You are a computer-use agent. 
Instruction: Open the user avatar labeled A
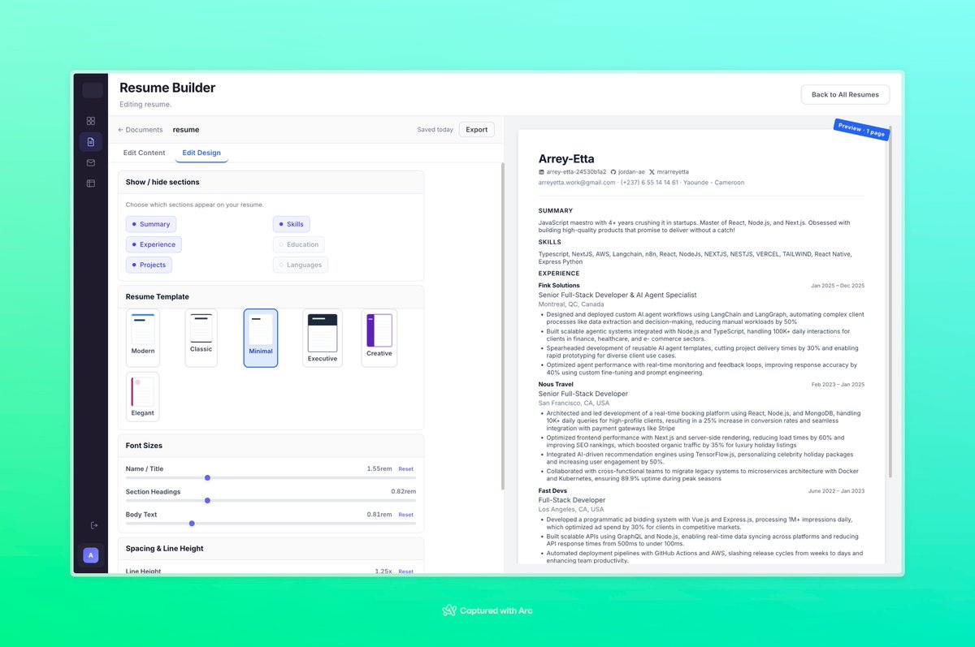coord(91,555)
